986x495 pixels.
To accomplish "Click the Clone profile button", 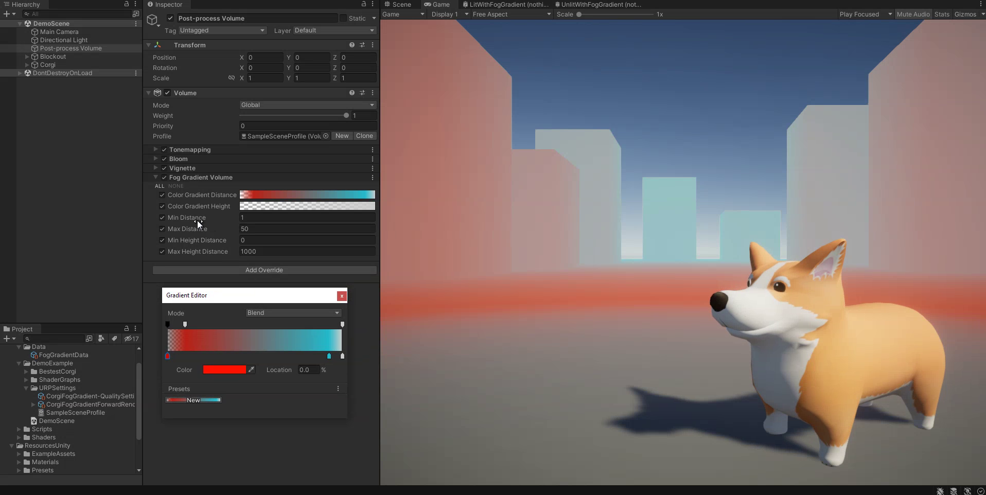I will (x=364, y=136).
